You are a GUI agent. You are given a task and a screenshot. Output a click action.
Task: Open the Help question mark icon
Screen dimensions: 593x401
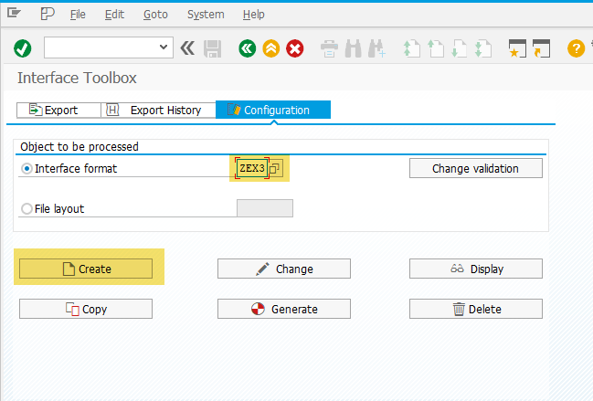[576, 48]
